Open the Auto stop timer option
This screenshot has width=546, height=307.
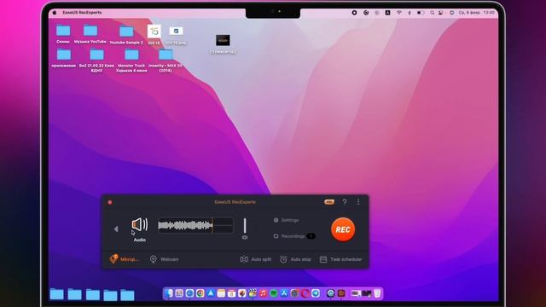pos(296,259)
